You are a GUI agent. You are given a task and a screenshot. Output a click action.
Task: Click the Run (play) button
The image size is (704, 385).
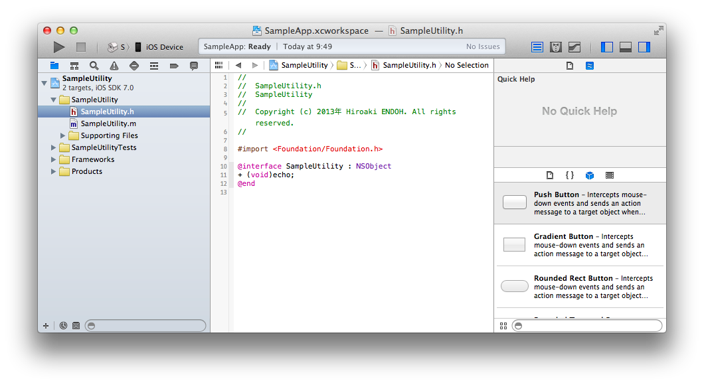(59, 47)
